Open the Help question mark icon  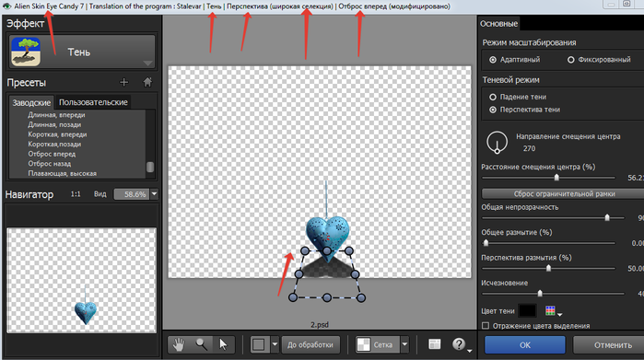[x=459, y=344]
